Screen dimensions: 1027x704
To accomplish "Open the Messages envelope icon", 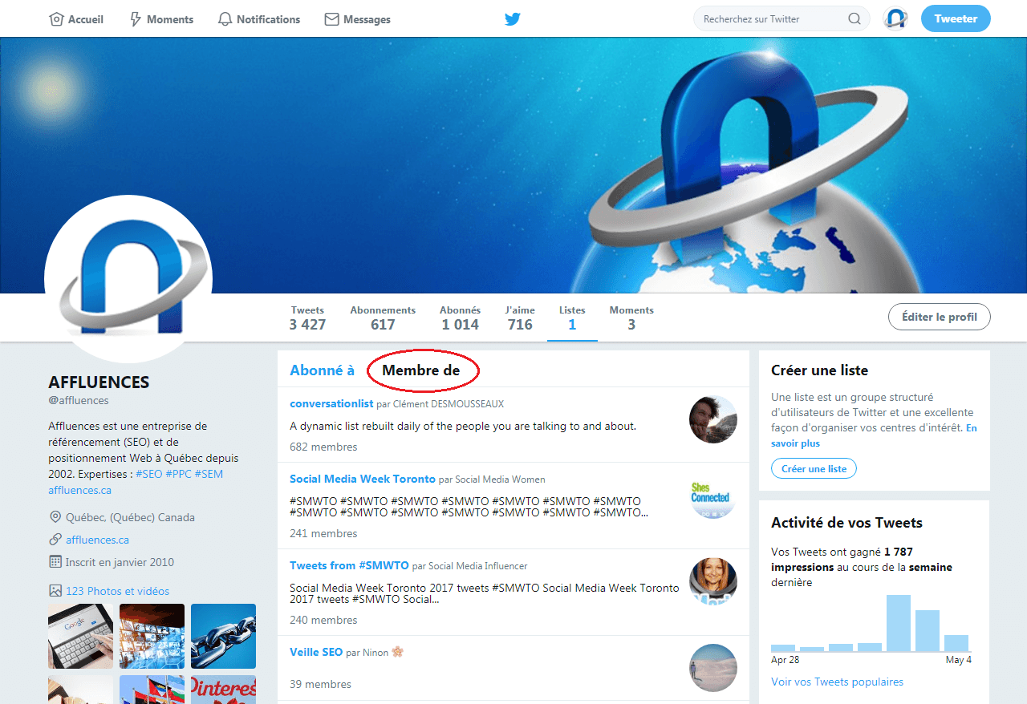I will (331, 19).
